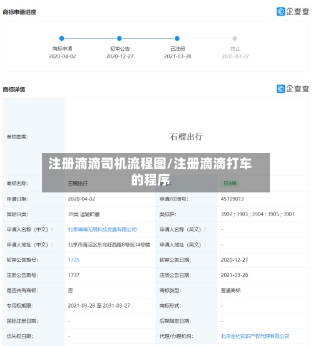Click the 是否共有商标 label
313x346 pixels.
tap(23, 290)
